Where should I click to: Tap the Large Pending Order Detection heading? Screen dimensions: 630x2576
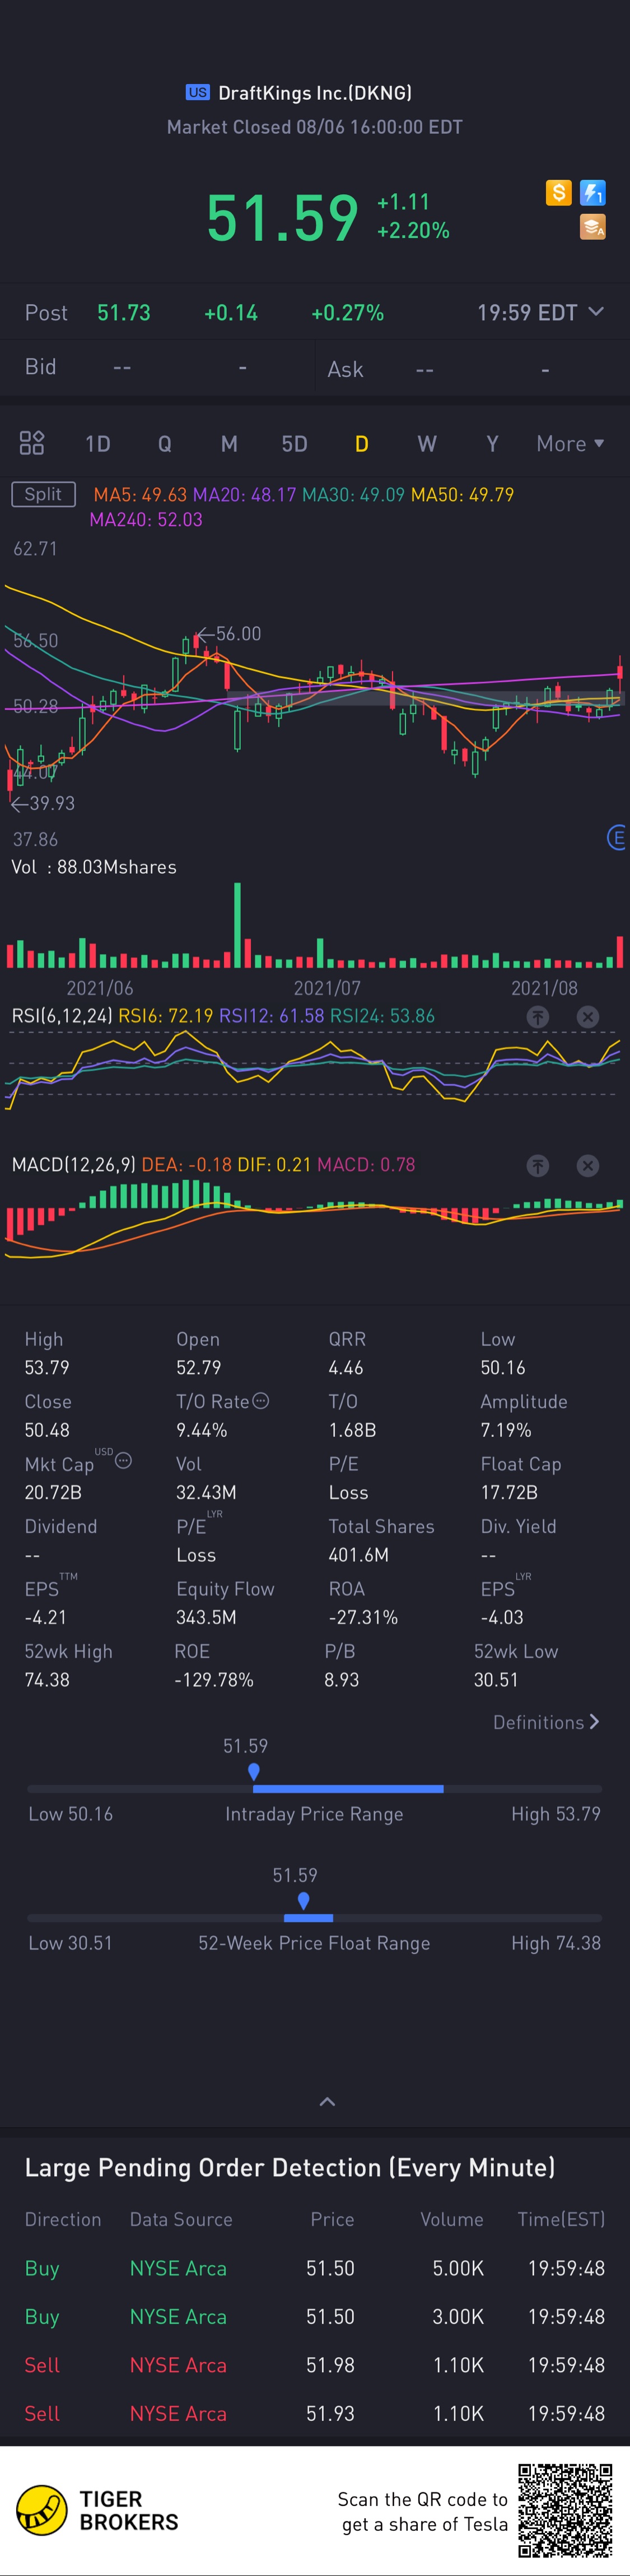(290, 2167)
